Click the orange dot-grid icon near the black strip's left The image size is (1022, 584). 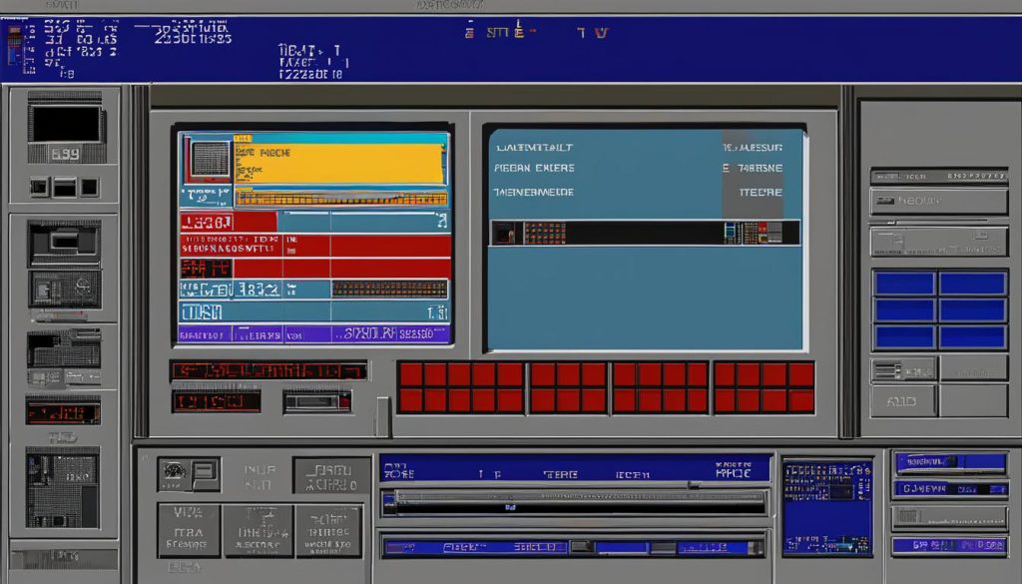pos(545,233)
